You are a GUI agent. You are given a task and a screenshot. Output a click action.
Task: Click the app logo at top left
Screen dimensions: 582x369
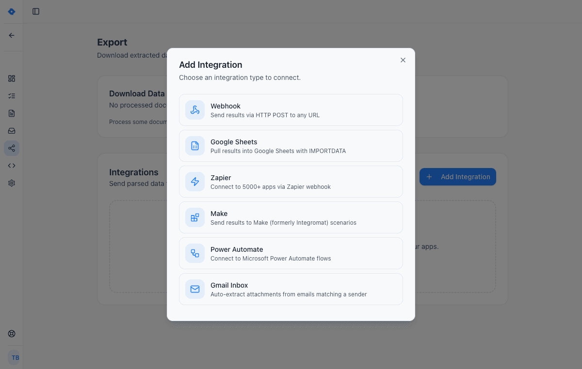click(11, 11)
